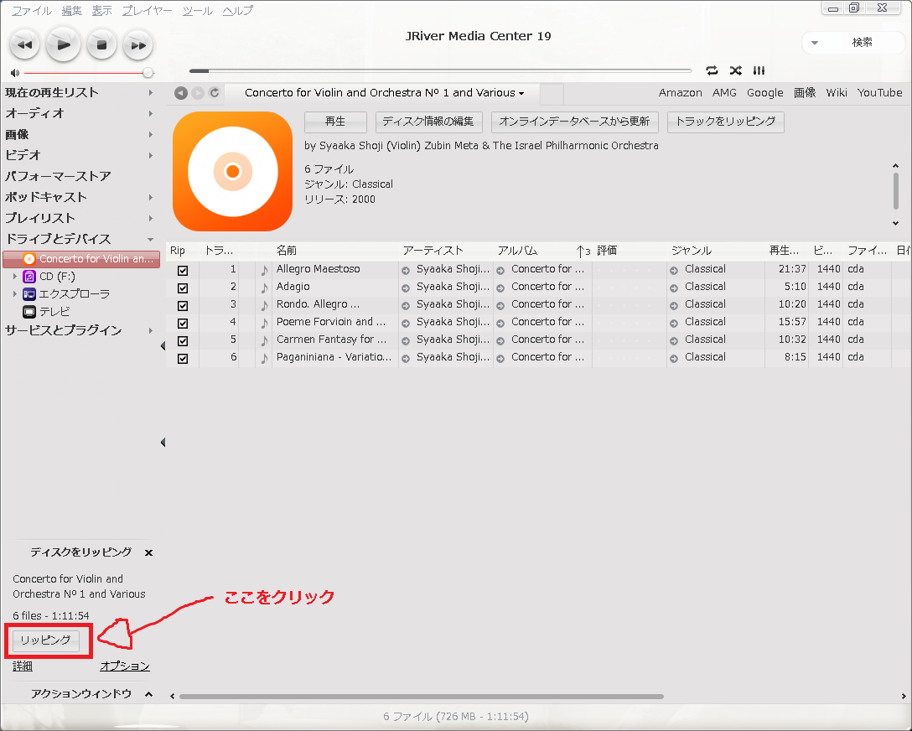
Task: Open the ツール menu
Action: 197,11
